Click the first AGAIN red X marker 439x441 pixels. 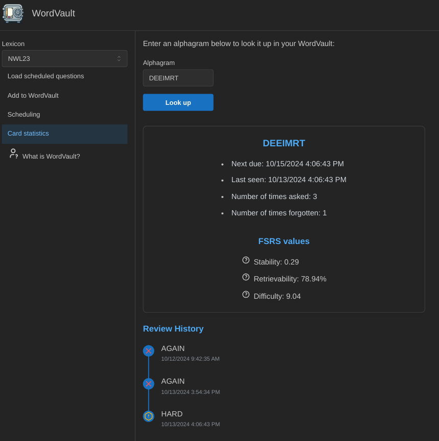pyautogui.click(x=148, y=351)
